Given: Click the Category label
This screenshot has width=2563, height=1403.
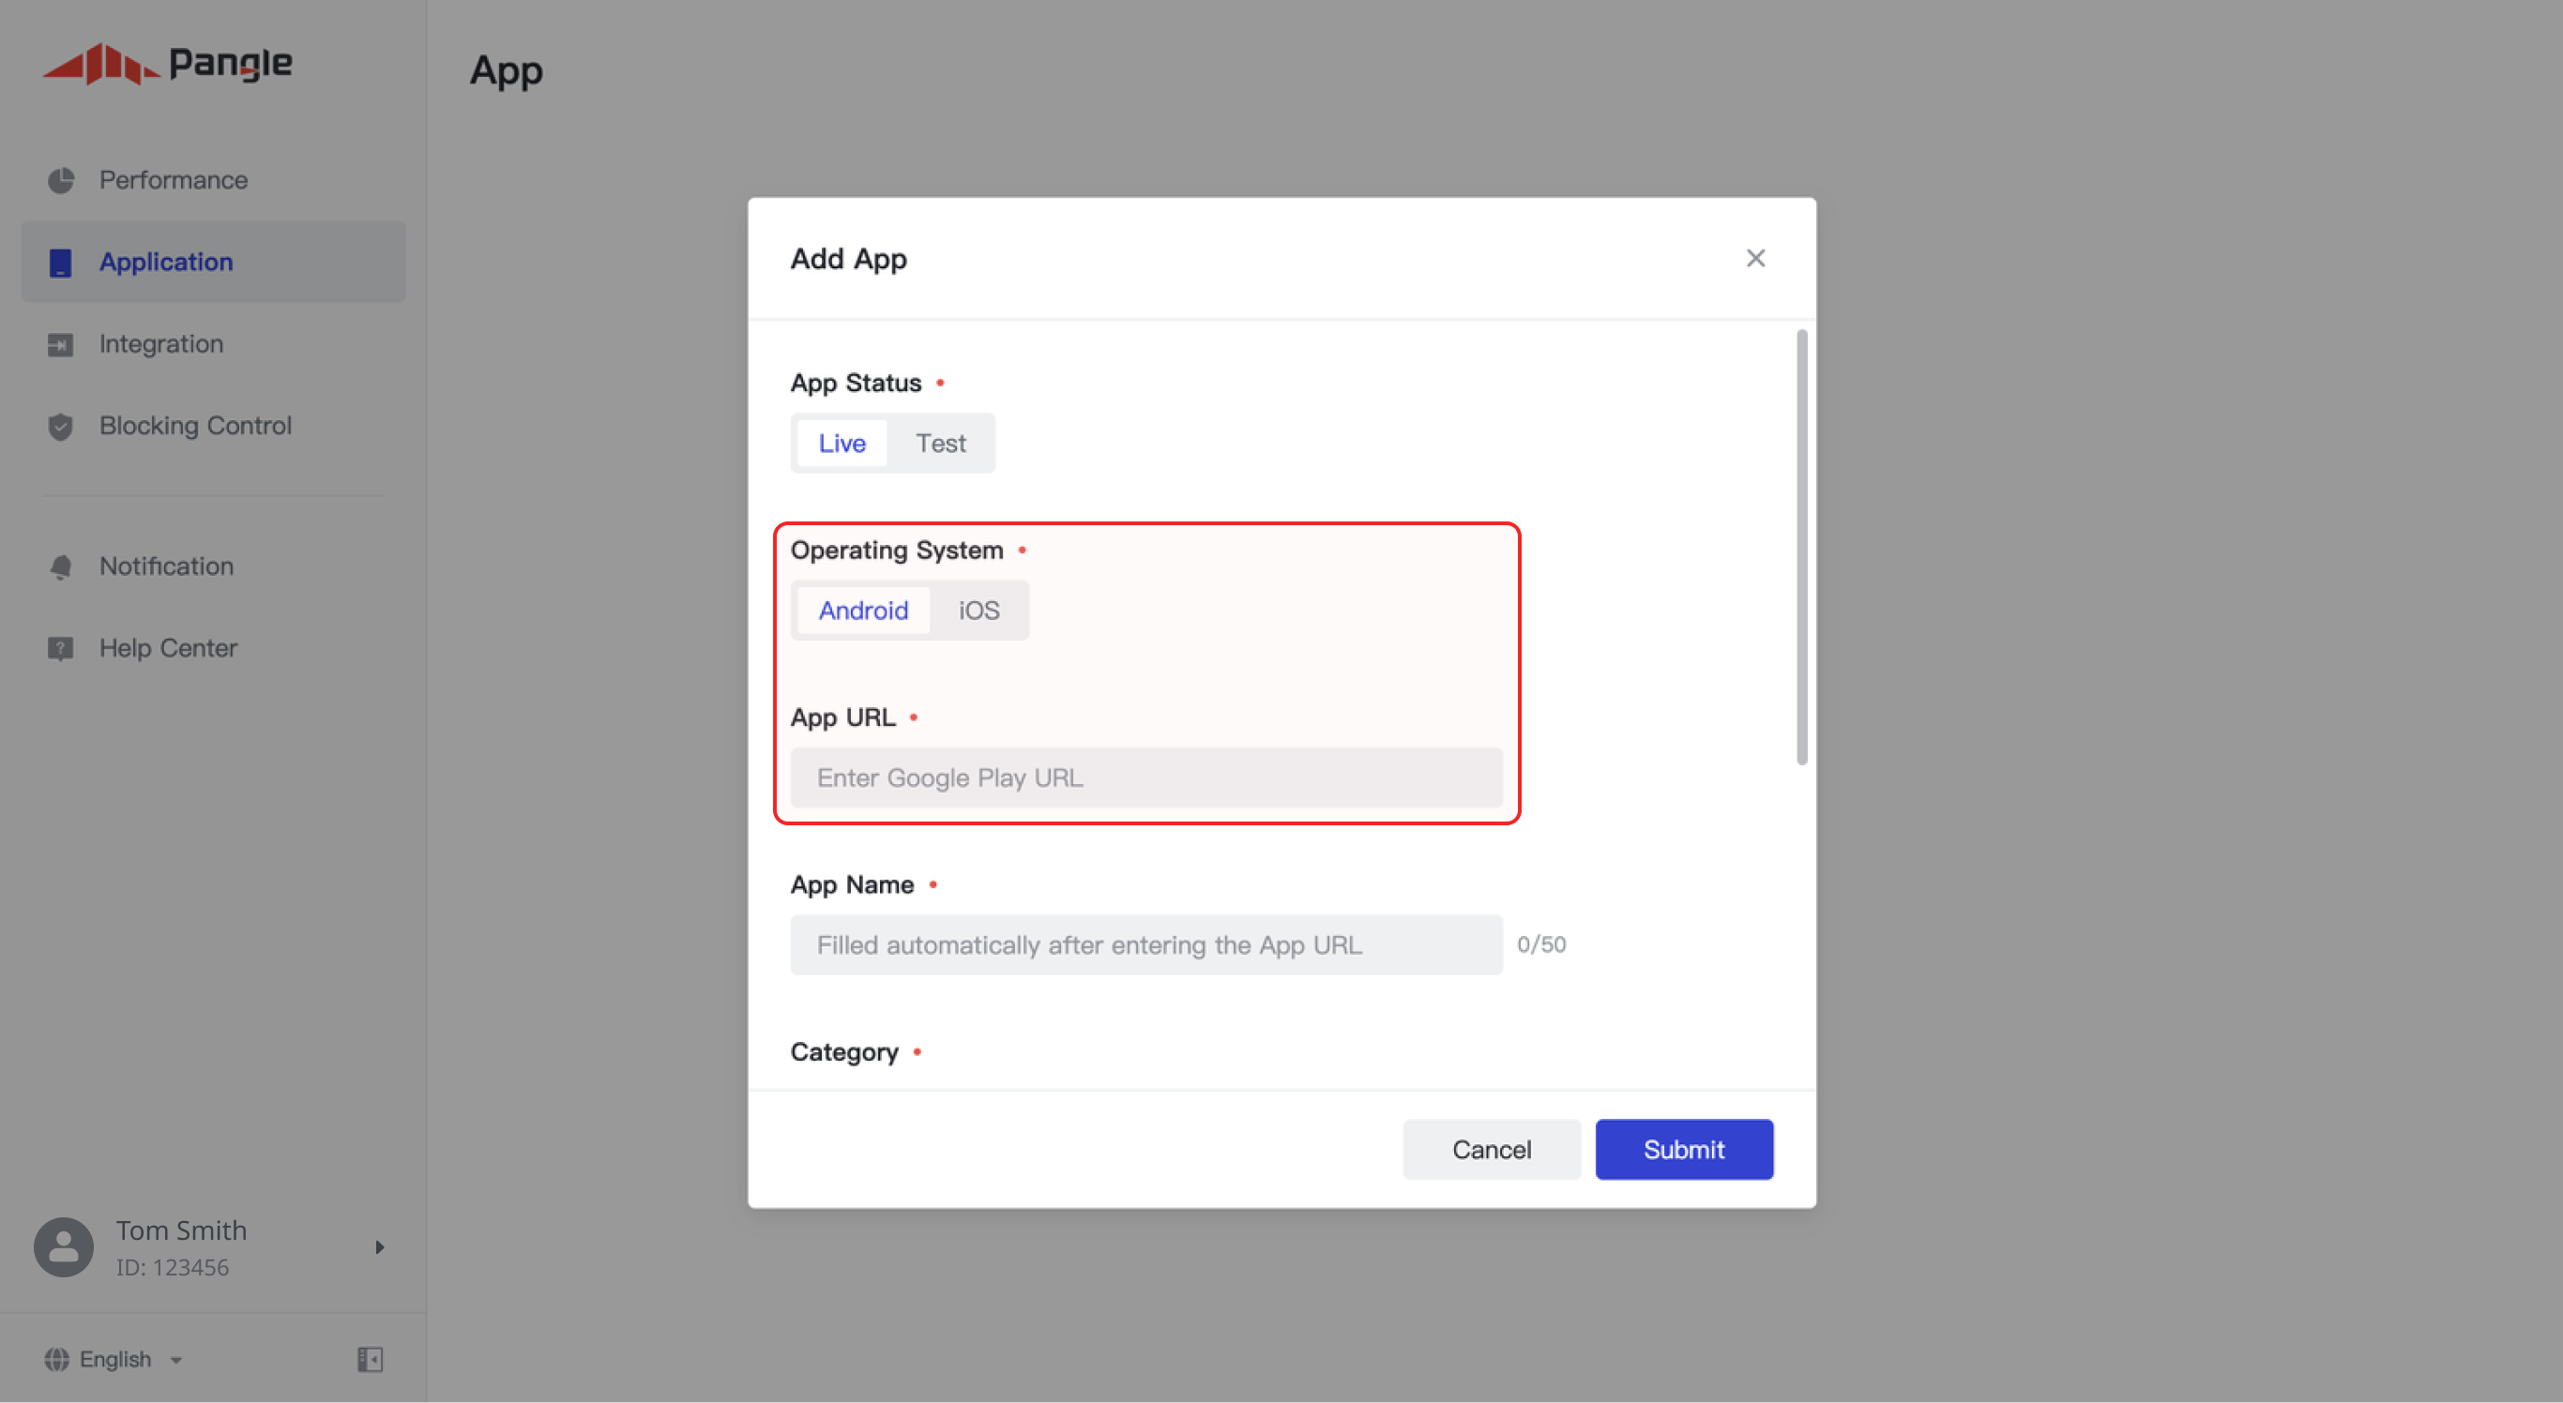Looking at the screenshot, I should [843, 1052].
